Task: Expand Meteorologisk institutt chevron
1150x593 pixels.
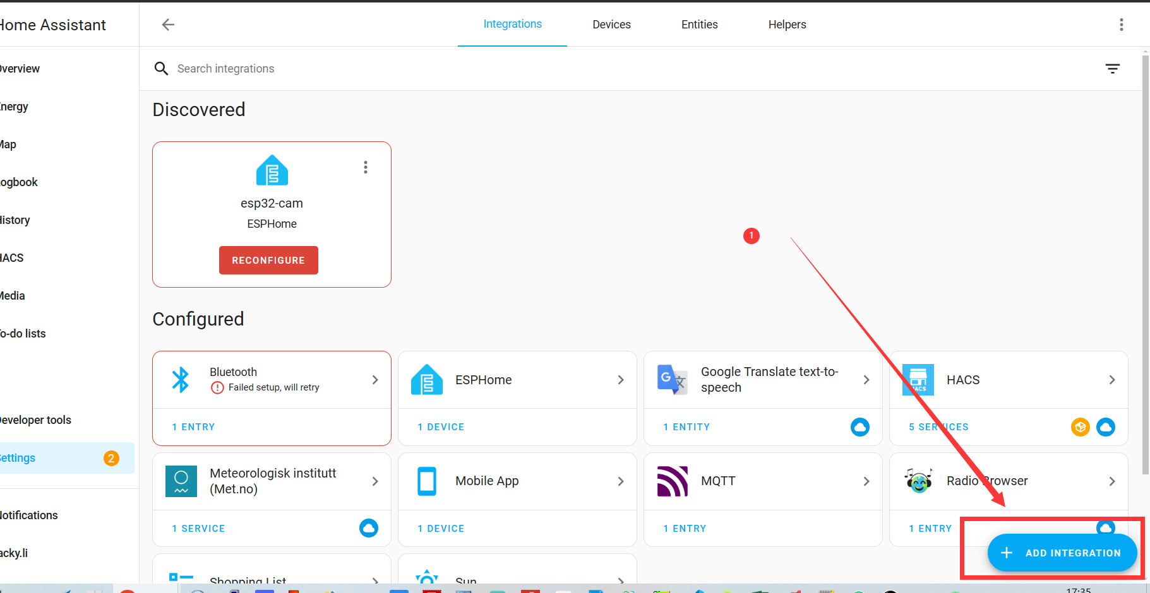Action: [375, 481]
